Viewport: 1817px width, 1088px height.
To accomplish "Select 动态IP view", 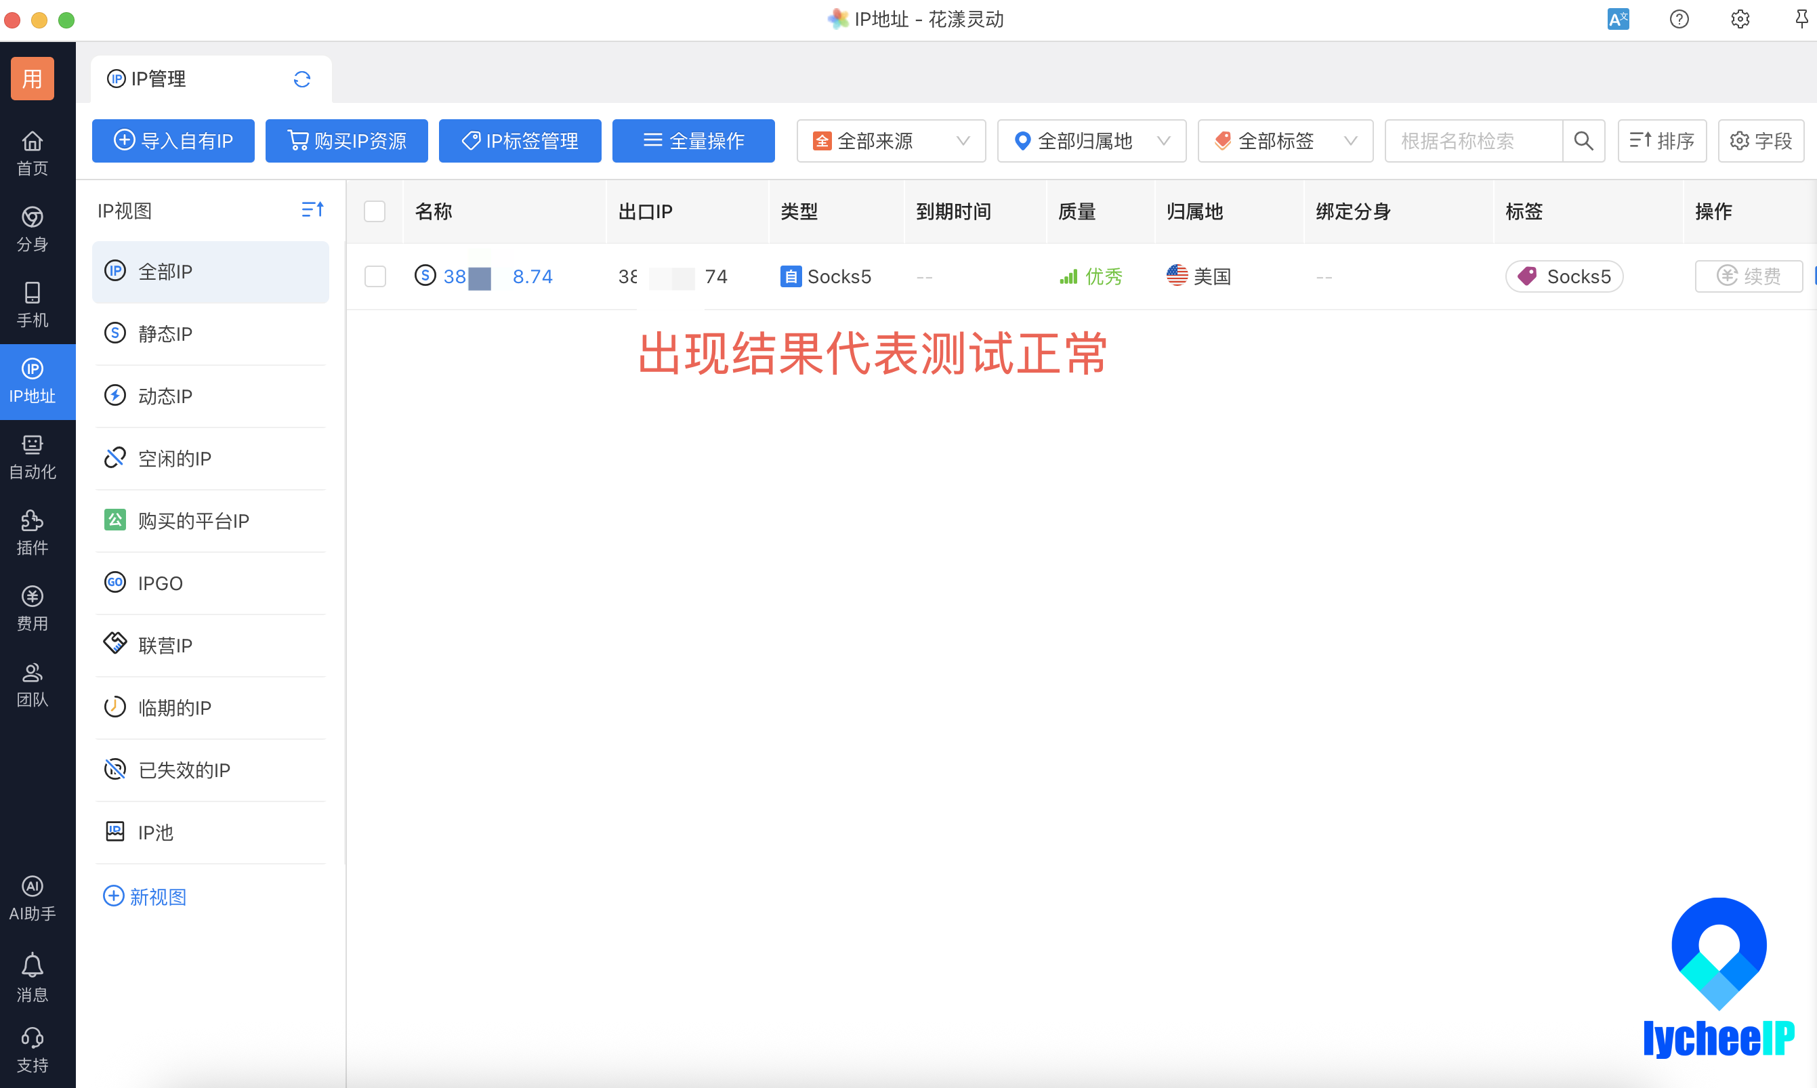I will (211, 396).
